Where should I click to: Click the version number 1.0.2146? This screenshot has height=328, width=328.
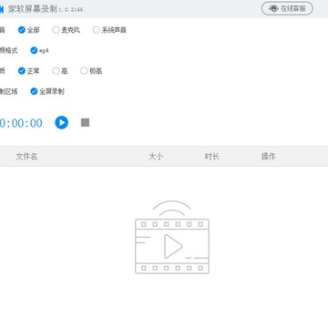pyautogui.click(x=71, y=10)
